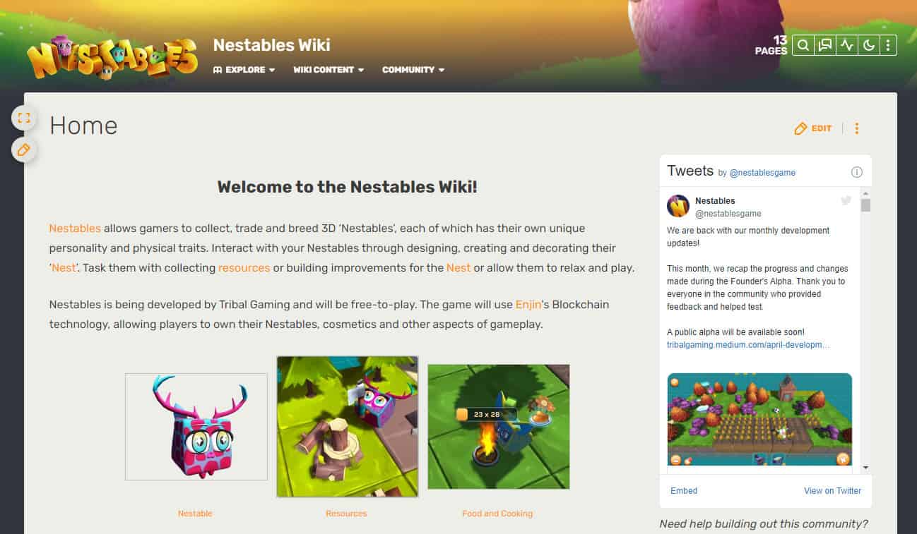The image size is (917, 534).
Task: Click the tweets widget scrollbar down arrow
Action: coord(865,468)
